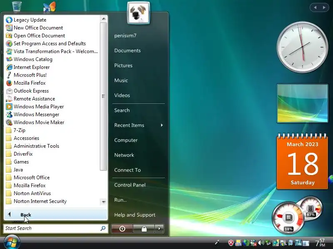Image resolution: width=333 pixels, height=249 pixels.
Task: Click the March 18 calendar gadget
Action: click(303, 161)
